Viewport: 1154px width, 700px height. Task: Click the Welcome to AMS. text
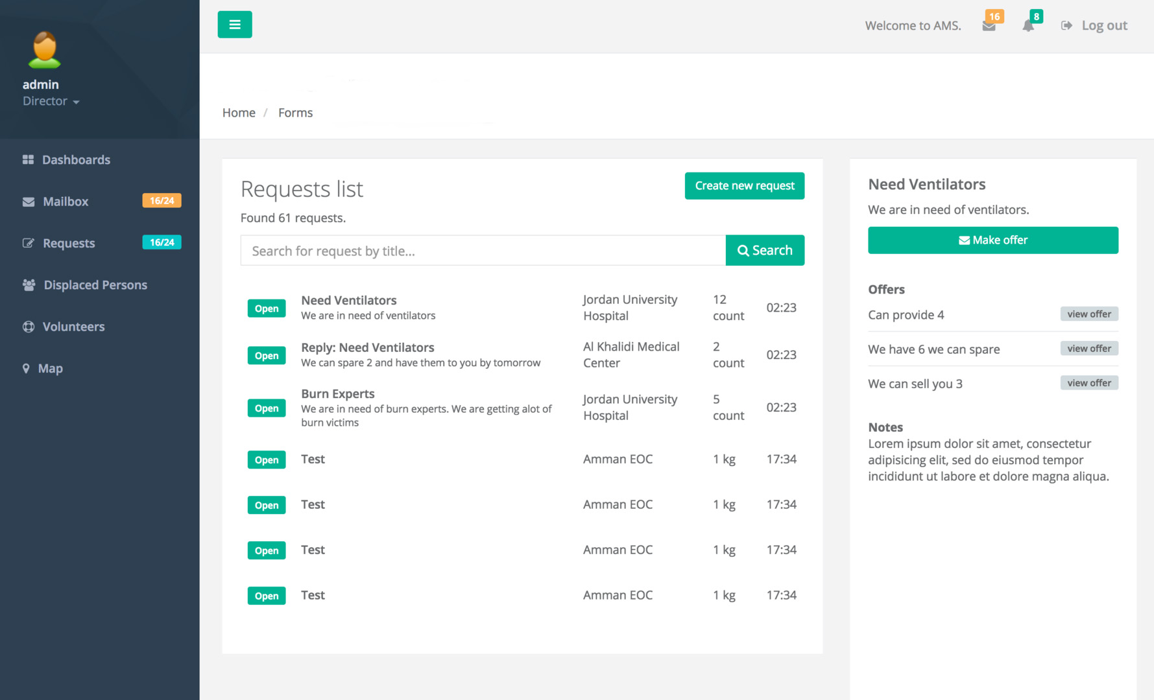click(913, 26)
